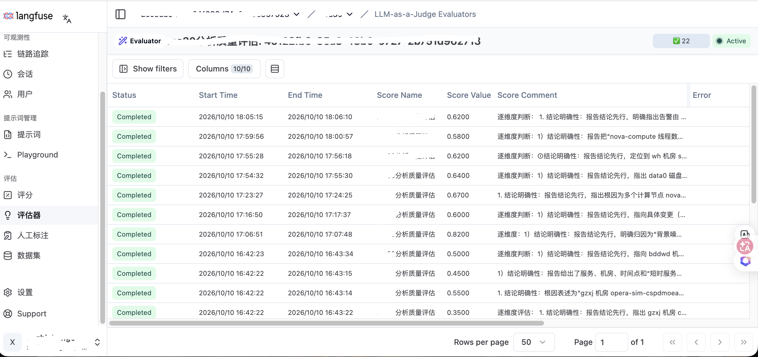Click the vertical table scrollbar
Screen dimensions: 758x357
[754, 144]
